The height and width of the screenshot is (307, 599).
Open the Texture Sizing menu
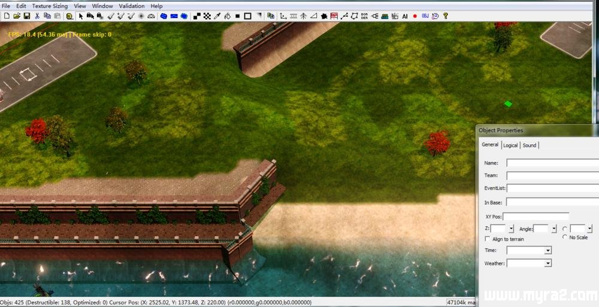[50, 6]
